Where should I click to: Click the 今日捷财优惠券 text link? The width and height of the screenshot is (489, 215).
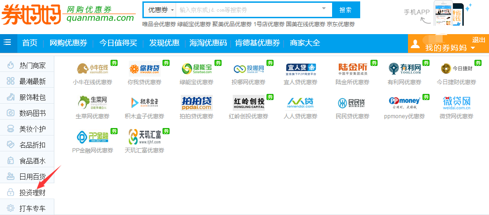click(457, 82)
